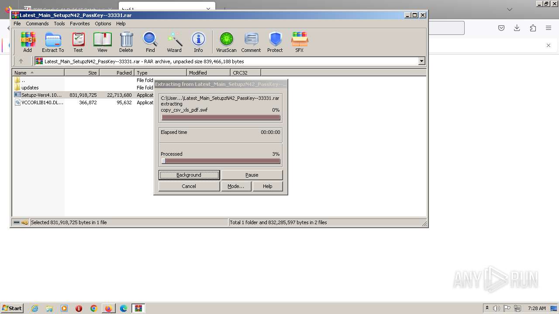The image size is (559, 314).
Task: Show hidden tray icons arrow
Action: [x=487, y=308]
